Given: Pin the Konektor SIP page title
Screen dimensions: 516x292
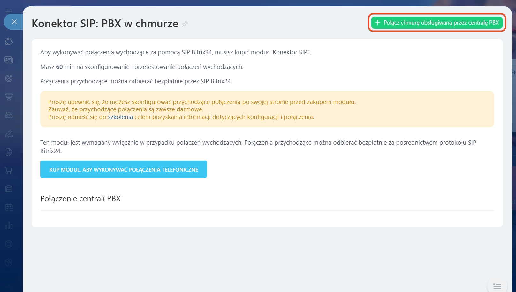Looking at the screenshot, I should [x=185, y=24].
